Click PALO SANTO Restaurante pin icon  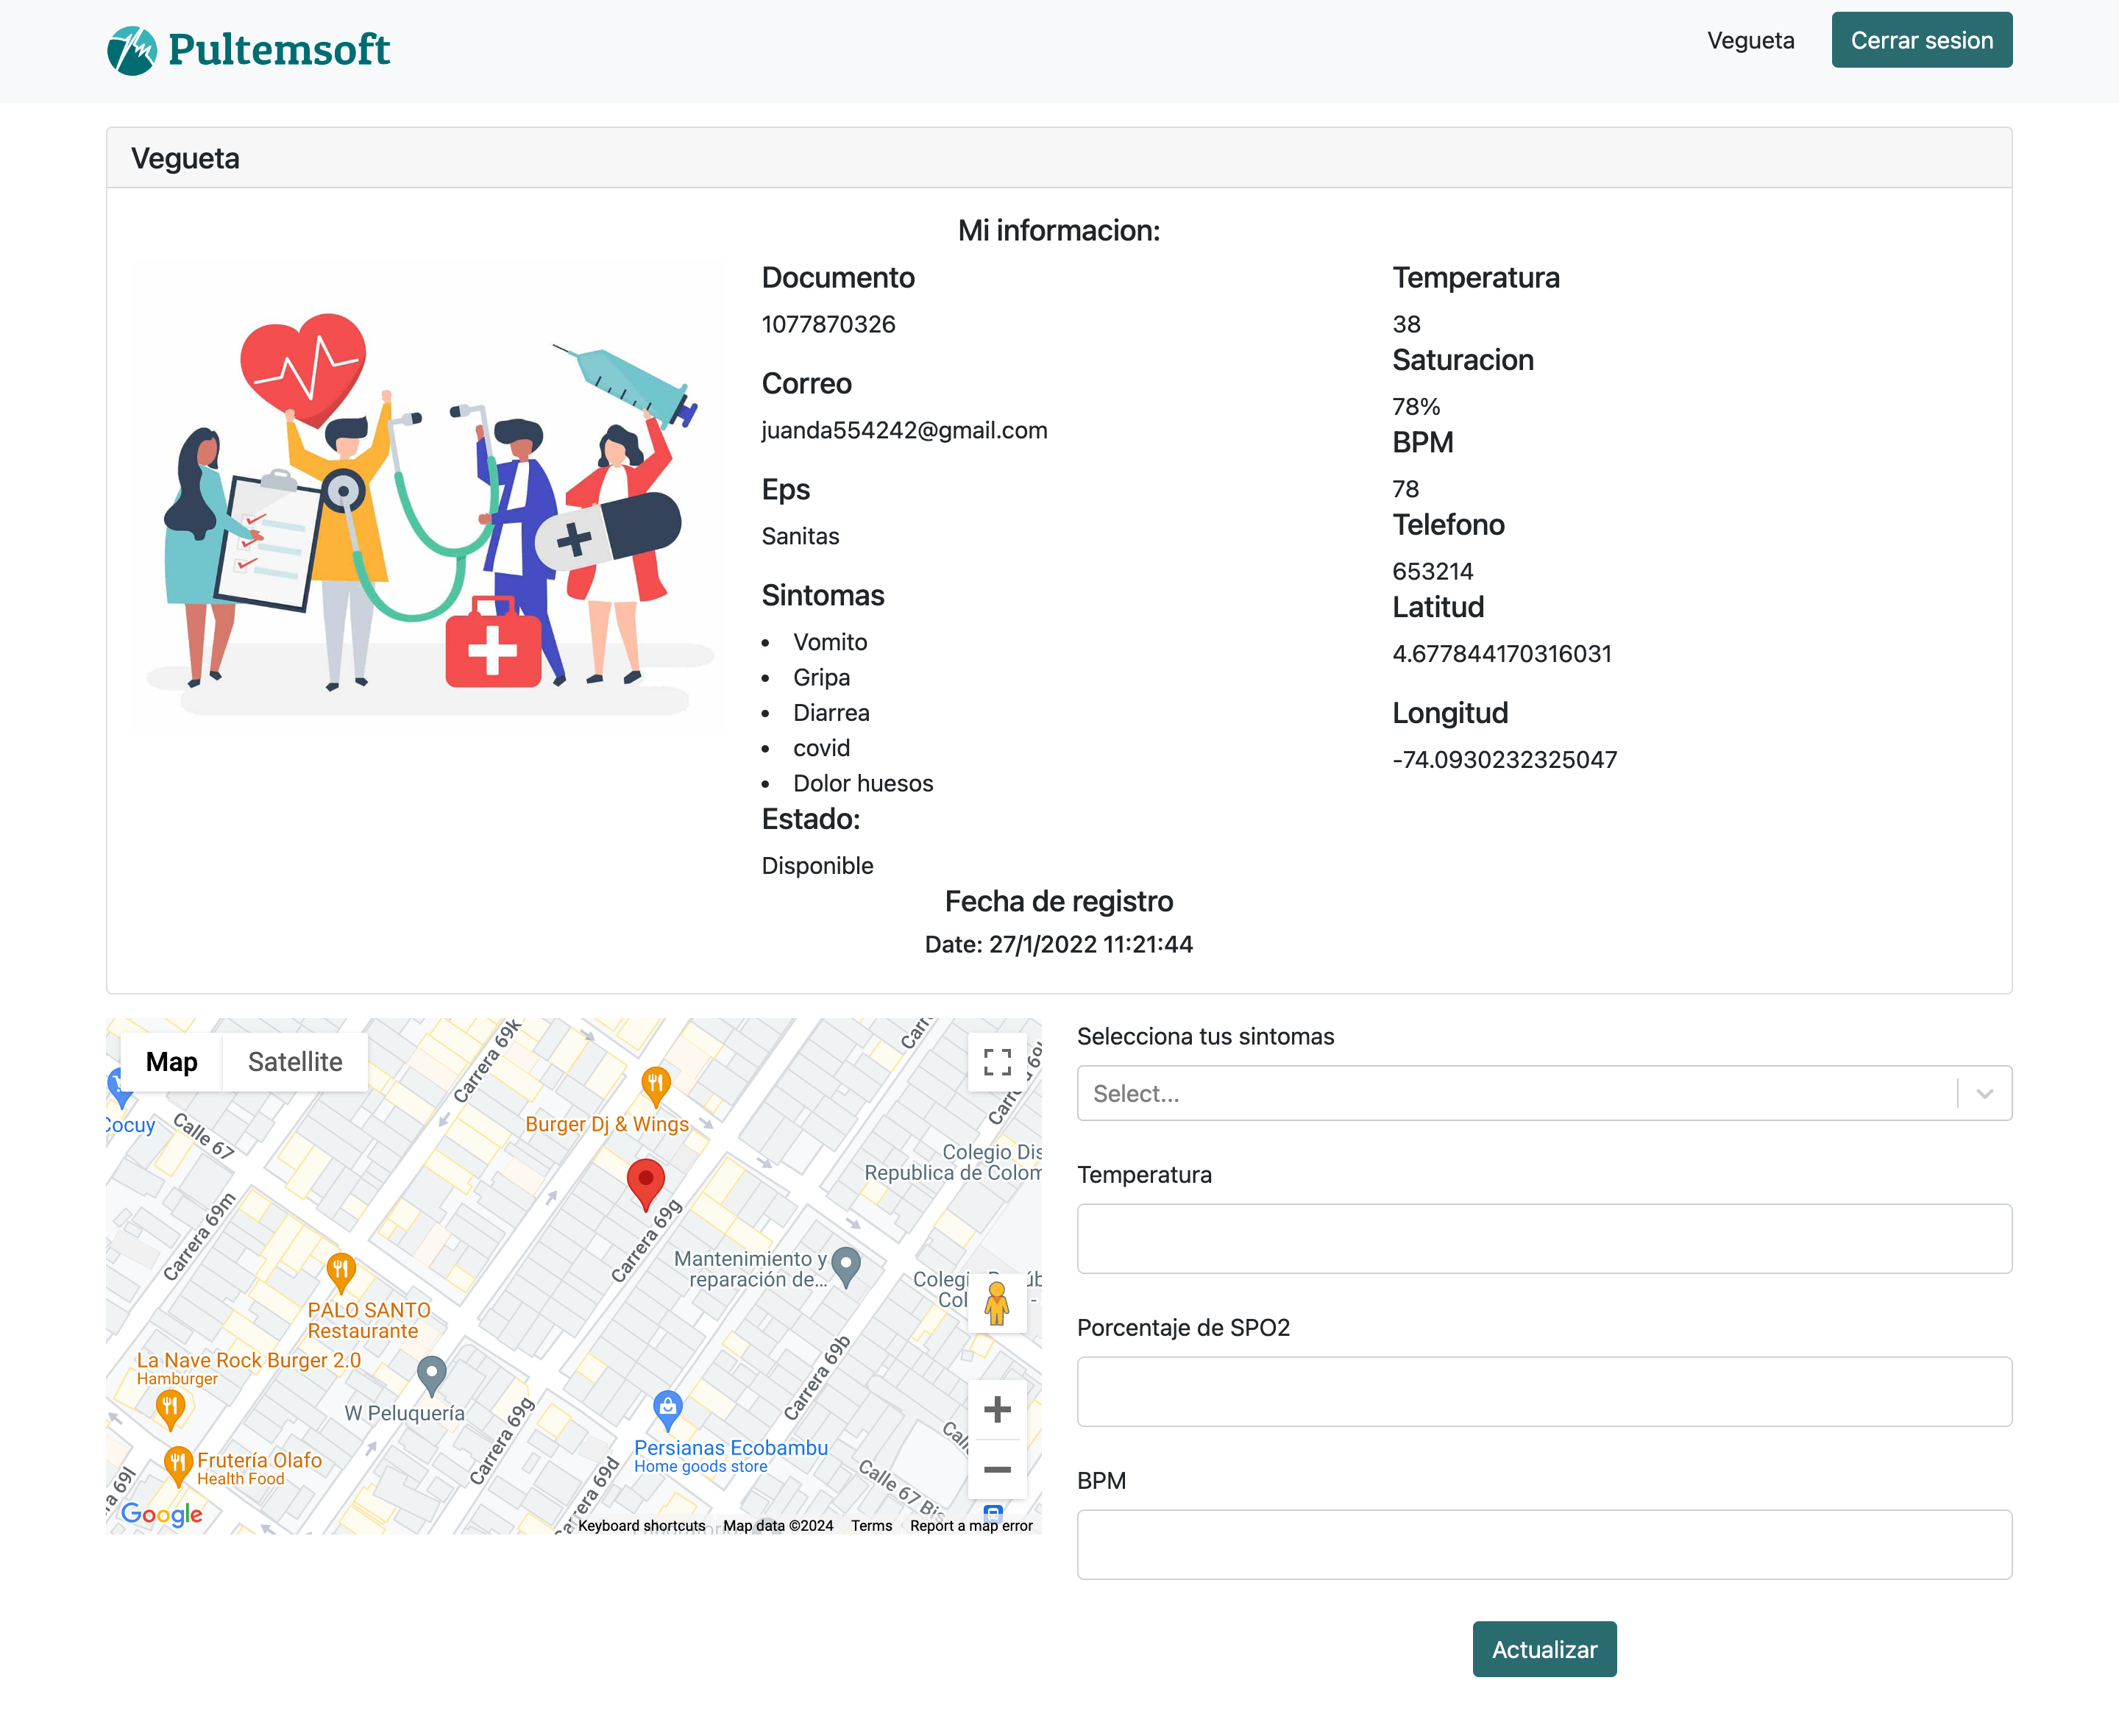point(341,1273)
